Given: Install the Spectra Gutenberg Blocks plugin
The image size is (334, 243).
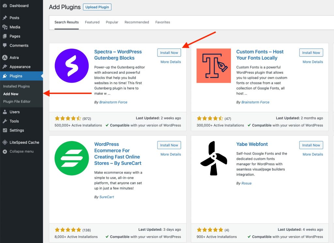Looking at the screenshot, I should 169,53.
